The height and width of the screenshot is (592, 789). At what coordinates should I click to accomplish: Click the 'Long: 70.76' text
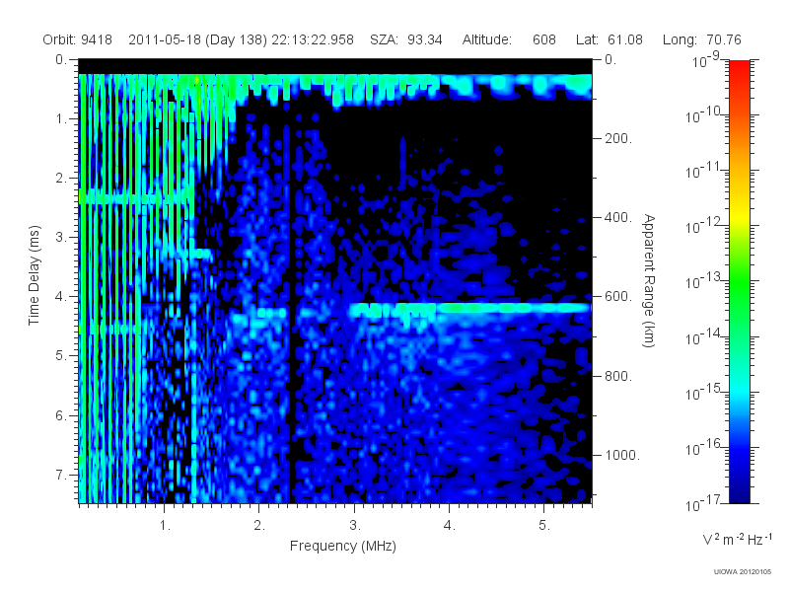[x=702, y=39]
